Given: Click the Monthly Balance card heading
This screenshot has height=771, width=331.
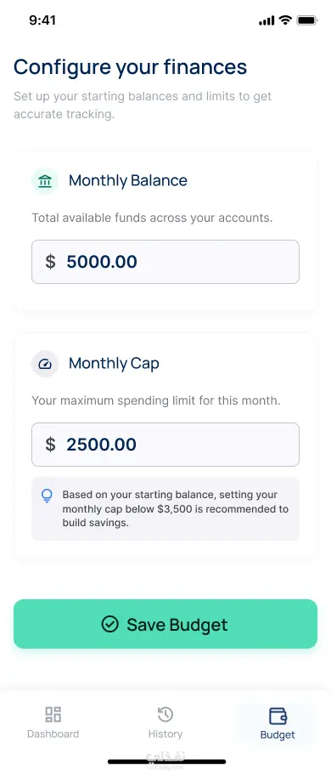Looking at the screenshot, I should (128, 180).
